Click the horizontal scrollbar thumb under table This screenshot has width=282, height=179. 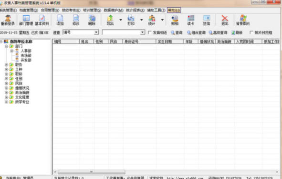coord(91,172)
